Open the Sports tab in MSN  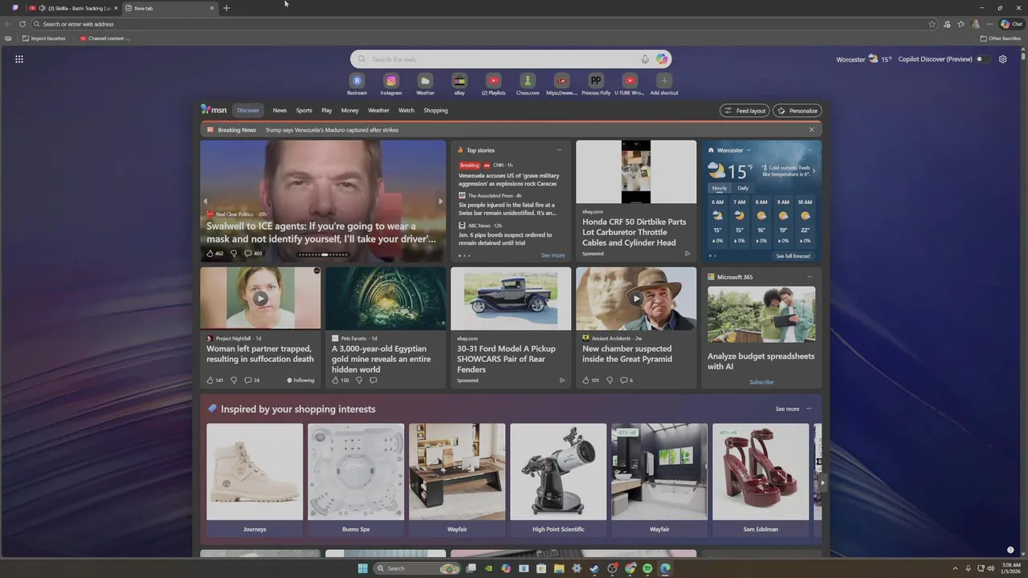pos(304,111)
